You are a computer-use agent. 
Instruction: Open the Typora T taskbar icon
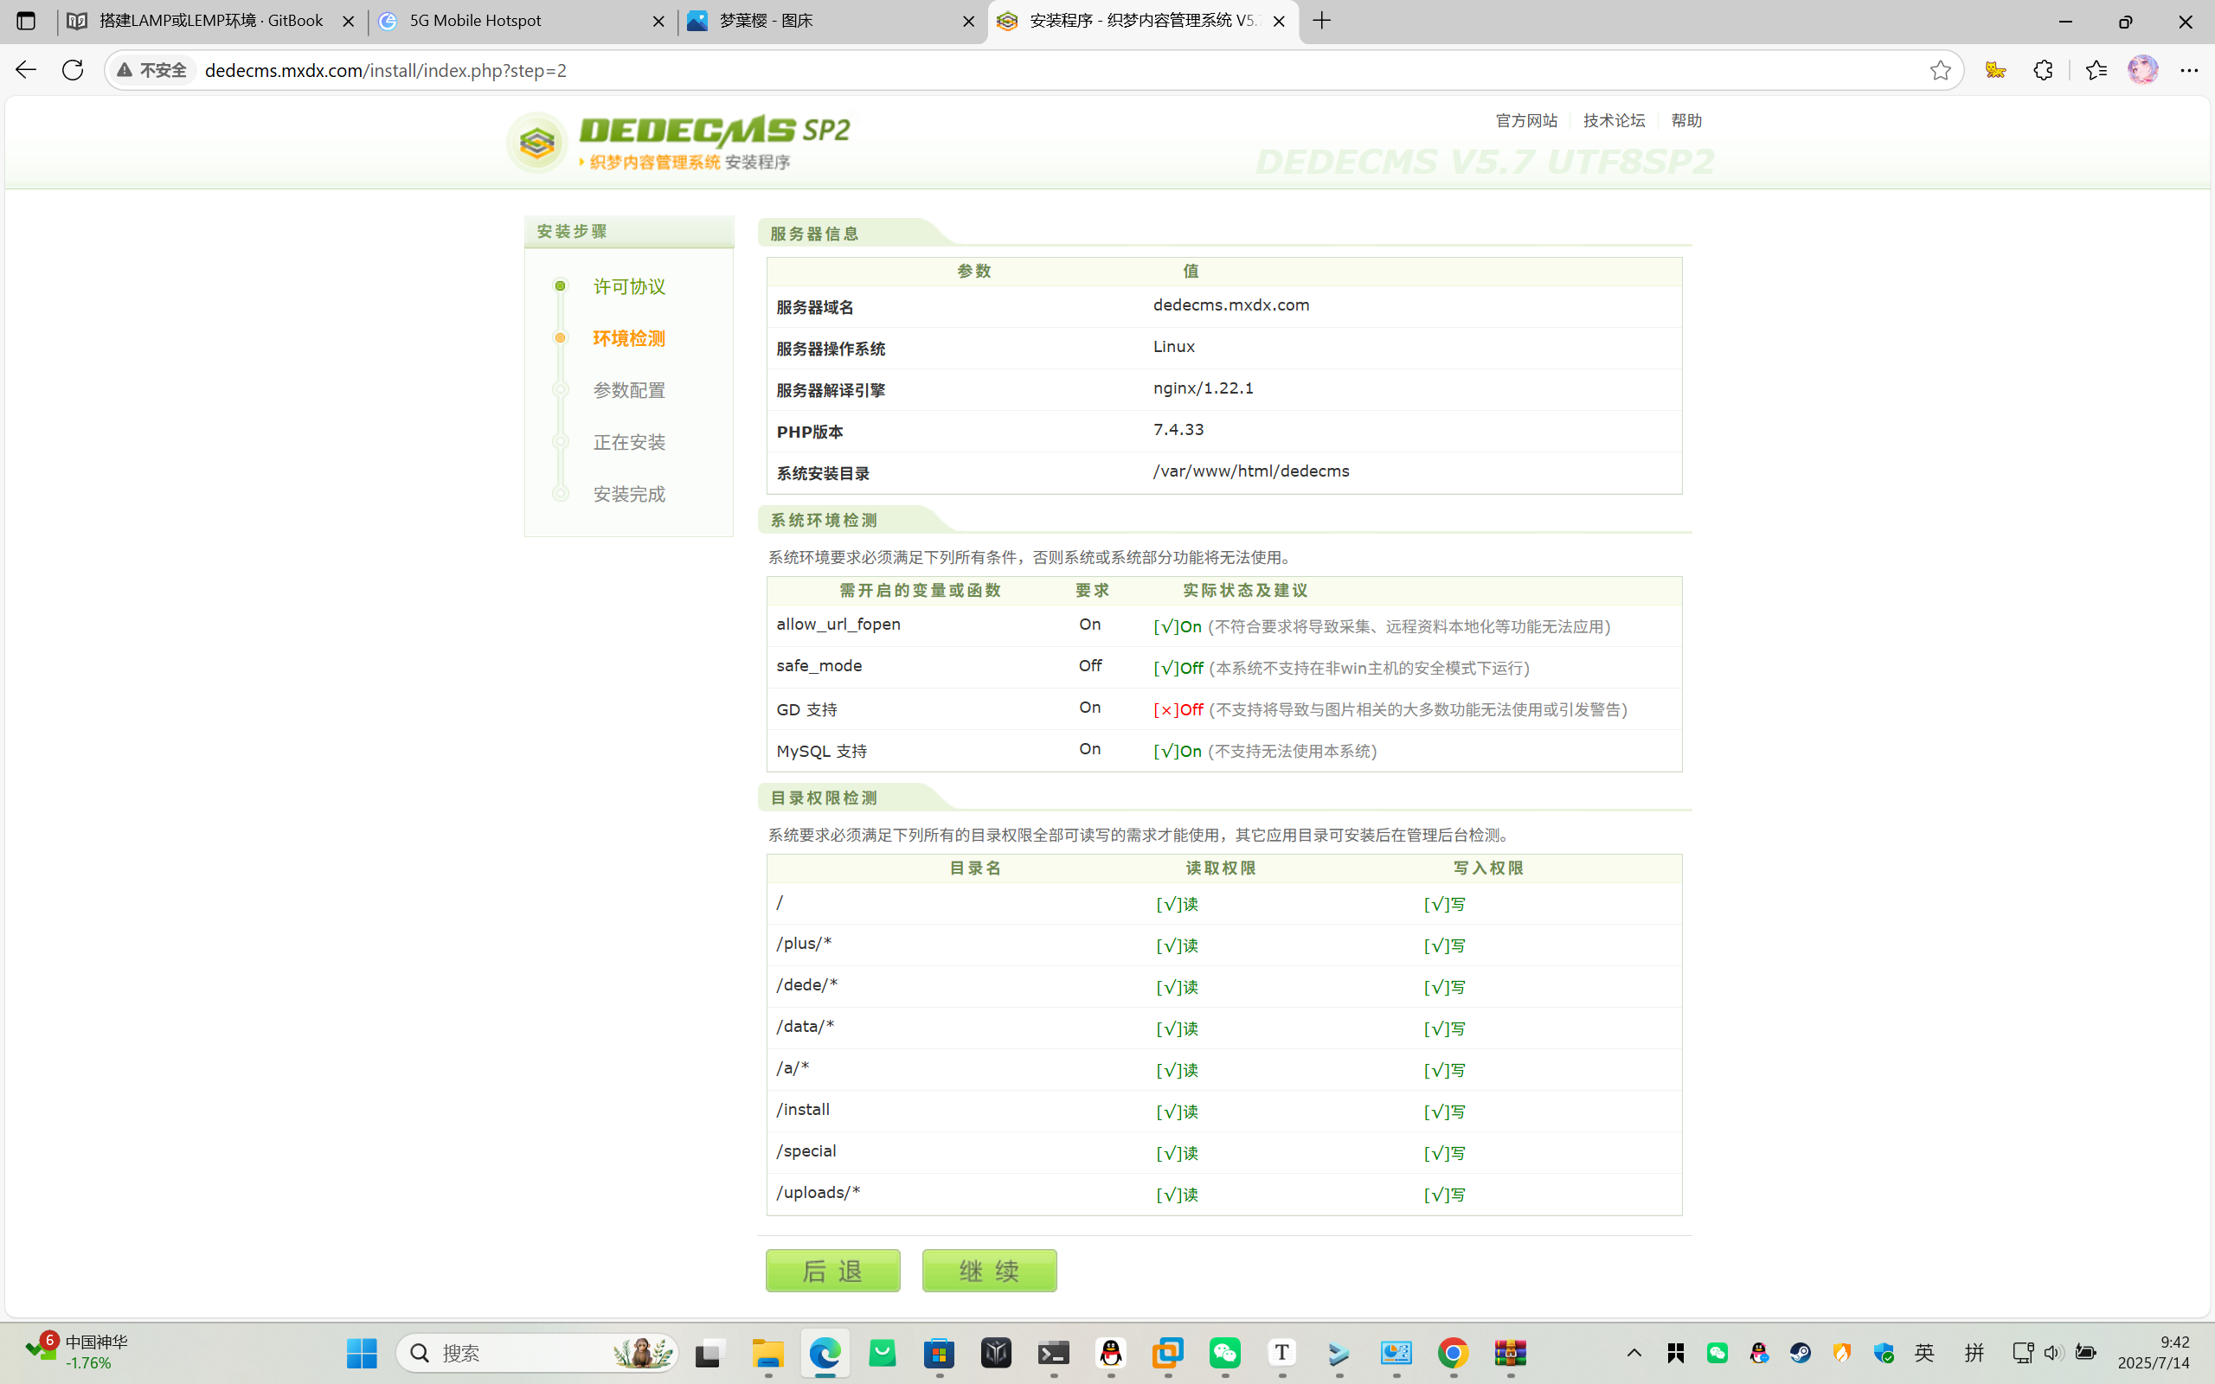[1282, 1353]
